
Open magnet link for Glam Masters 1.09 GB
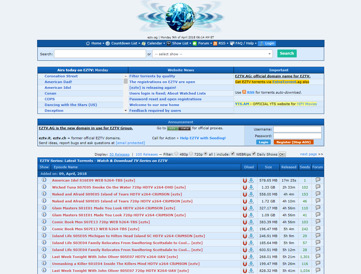click(x=245, y=215)
